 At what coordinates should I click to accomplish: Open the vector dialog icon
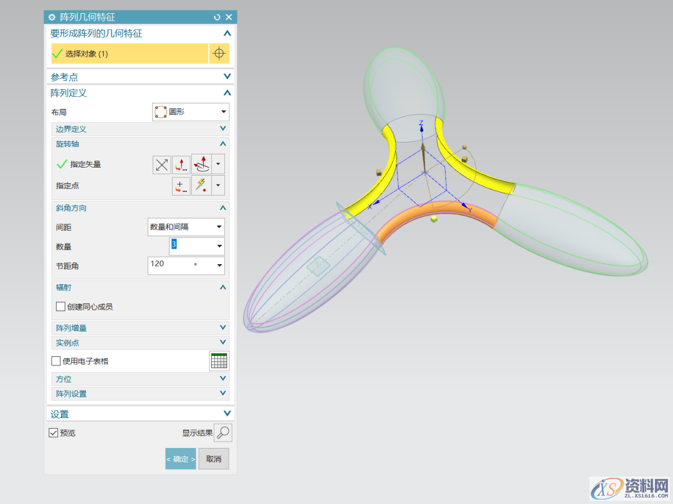point(181,164)
